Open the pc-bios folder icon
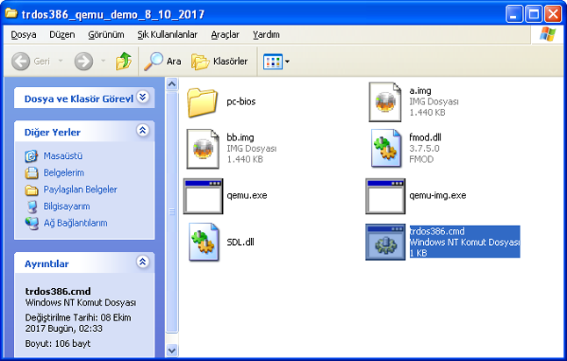Image resolution: width=567 pixels, height=361 pixels. click(202, 102)
